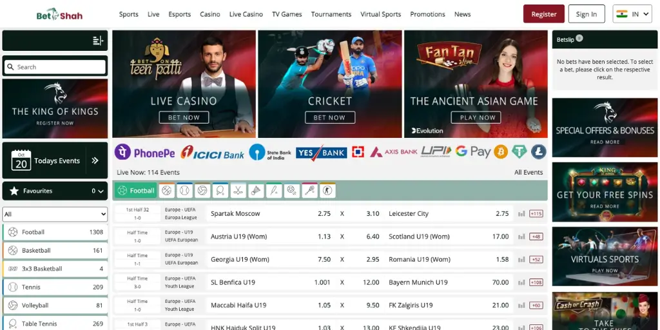Viewport: 660px width, 330px height.
Task: Click the Register button
Action: 544,14
